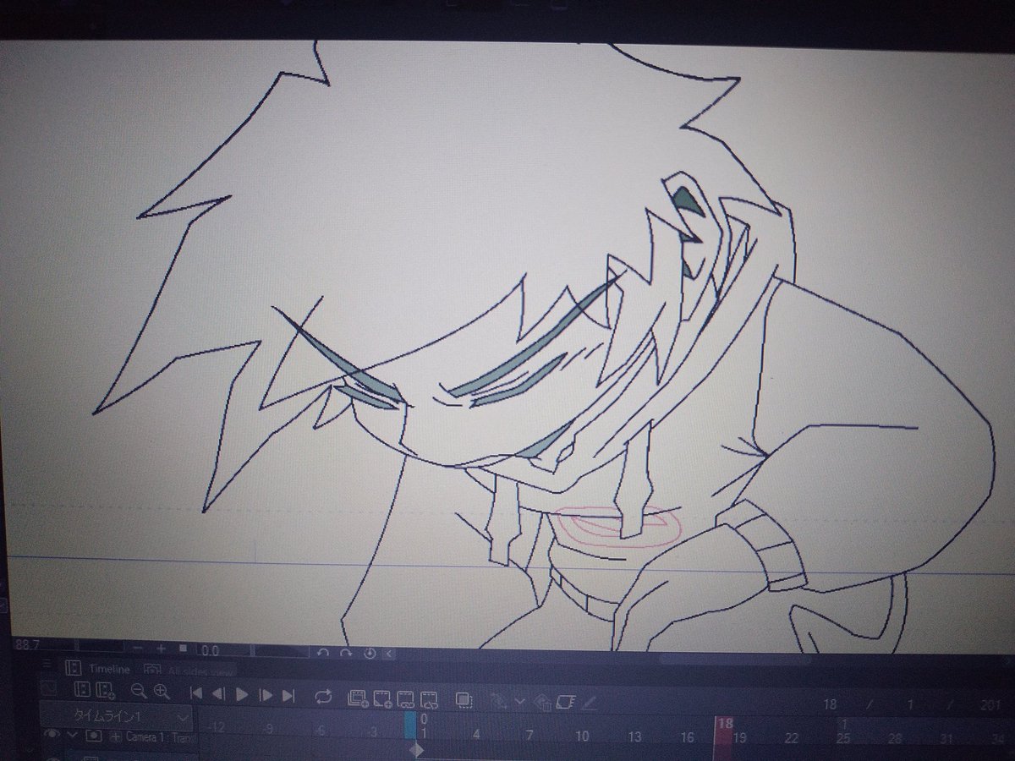Select keyframe diamond at frame 1
The image size is (1015, 761).
tap(416, 750)
